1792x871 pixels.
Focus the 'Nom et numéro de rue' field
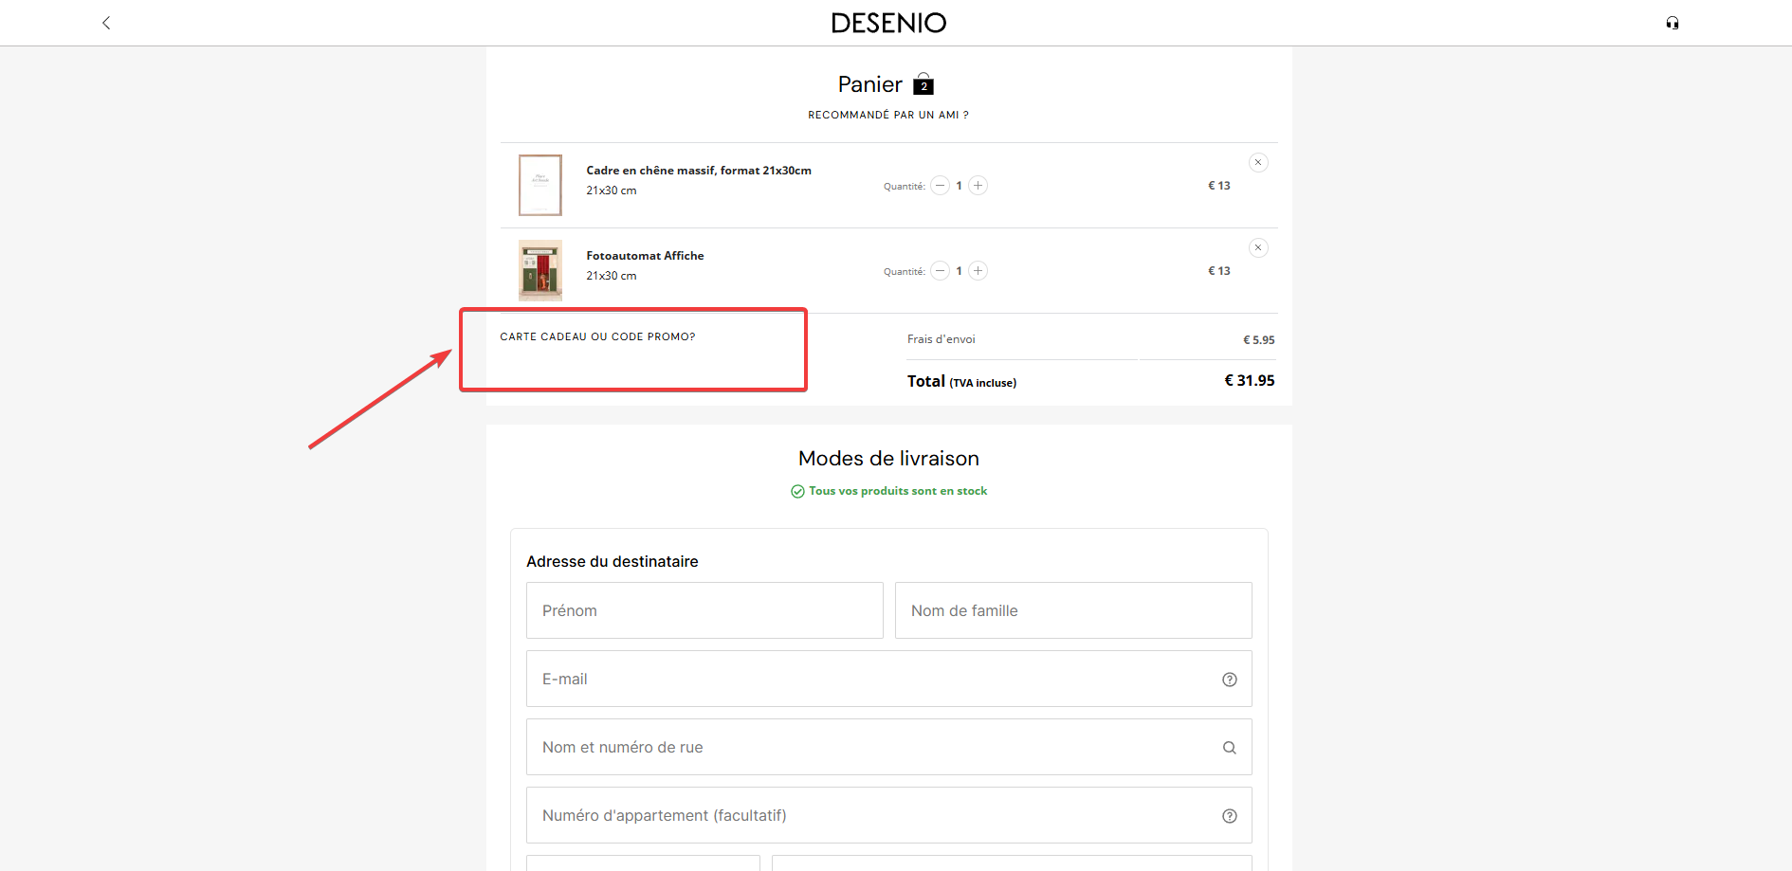(x=888, y=747)
